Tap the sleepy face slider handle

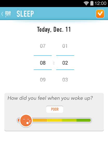tap(26, 121)
